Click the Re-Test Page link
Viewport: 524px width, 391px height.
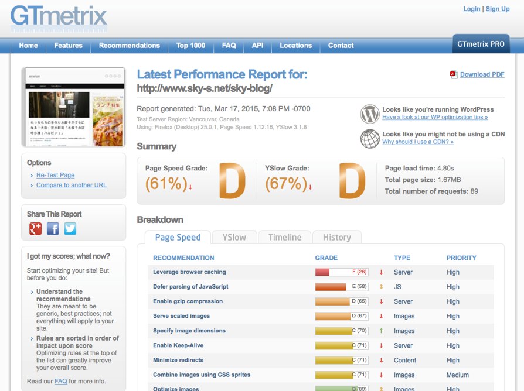(x=56, y=175)
